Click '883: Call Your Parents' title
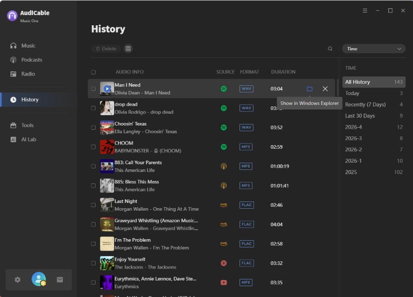The width and height of the screenshot is (413, 297). [x=138, y=163]
